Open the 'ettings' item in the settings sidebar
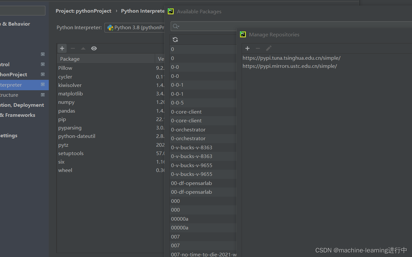The height and width of the screenshot is (257, 412). click(x=9, y=135)
